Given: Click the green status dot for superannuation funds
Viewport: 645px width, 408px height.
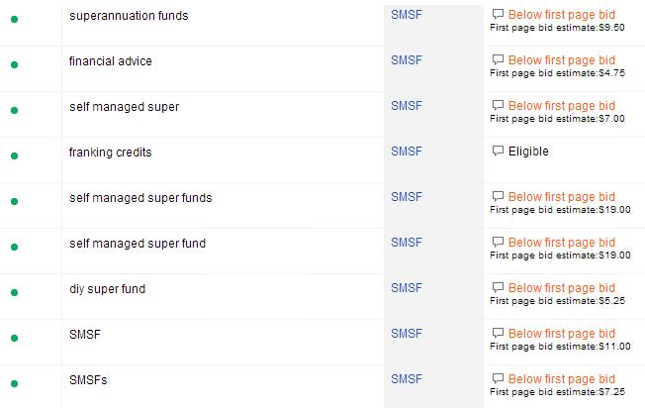Looking at the screenshot, I should point(14,20).
